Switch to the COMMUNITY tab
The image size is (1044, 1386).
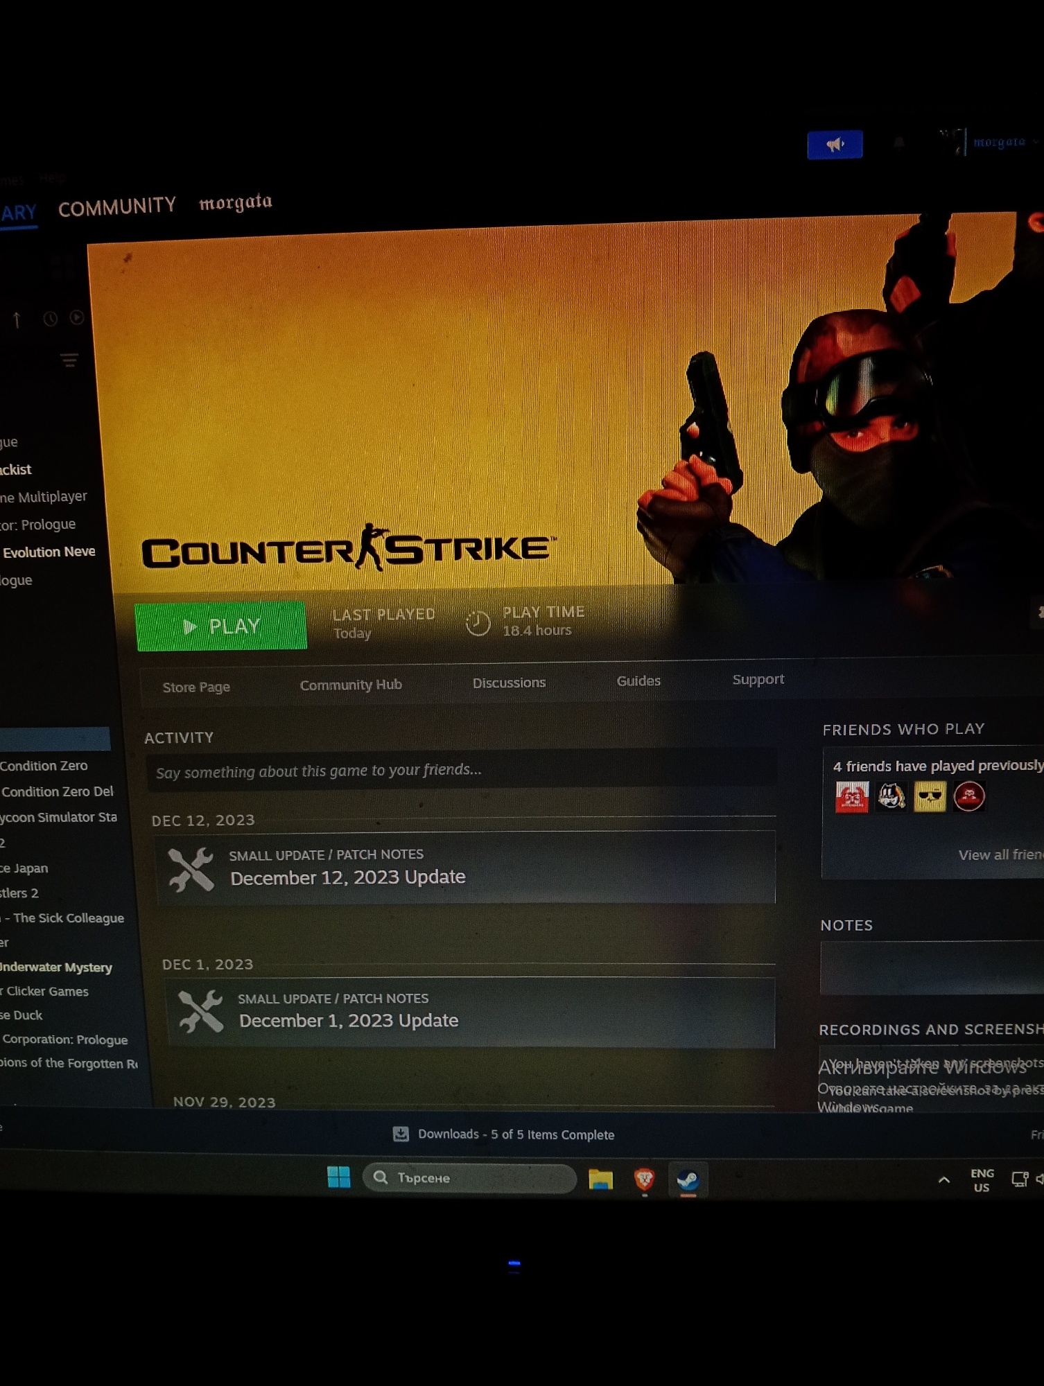point(117,207)
